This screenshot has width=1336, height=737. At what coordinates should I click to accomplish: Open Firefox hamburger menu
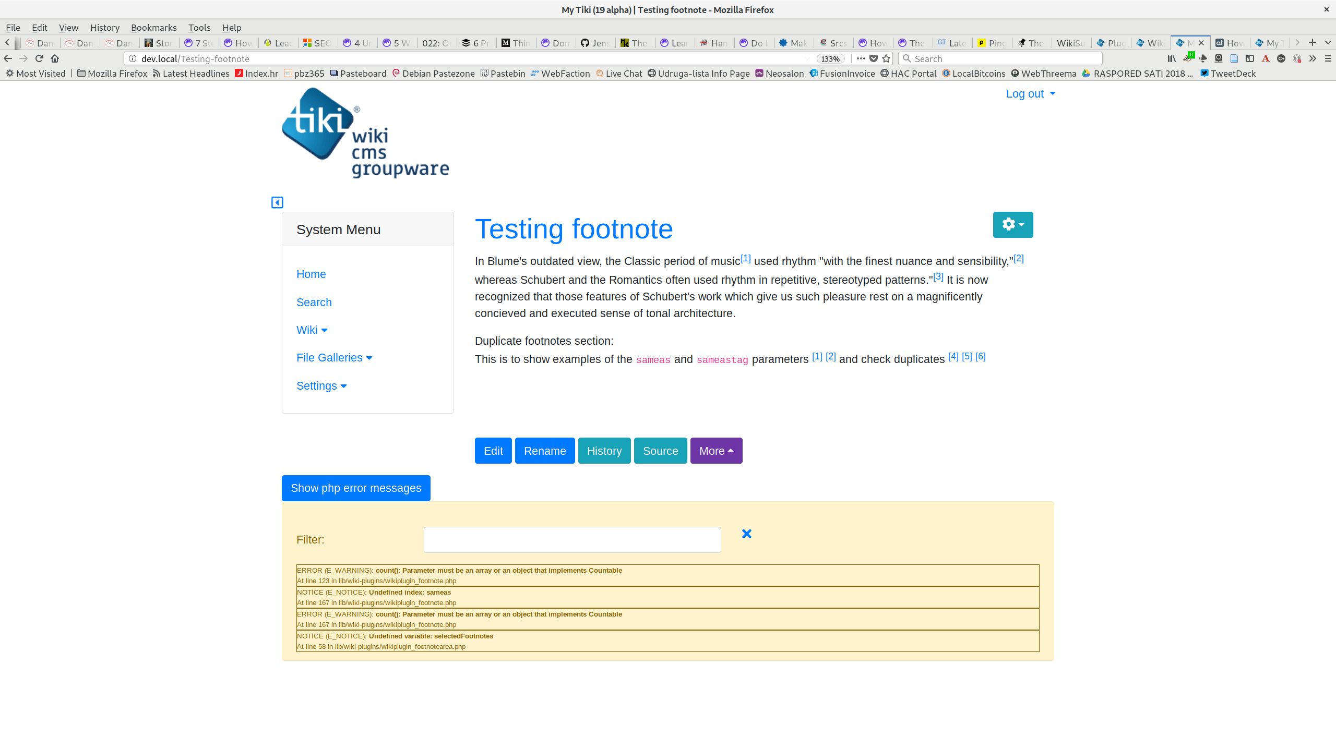1328,58
